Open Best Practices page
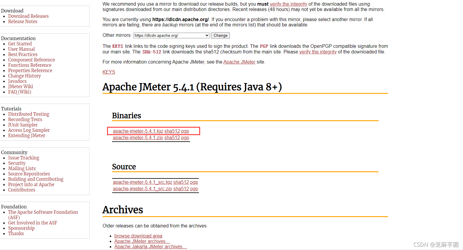Image resolution: width=463 pixels, height=250 pixels. pyautogui.click(x=23, y=54)
